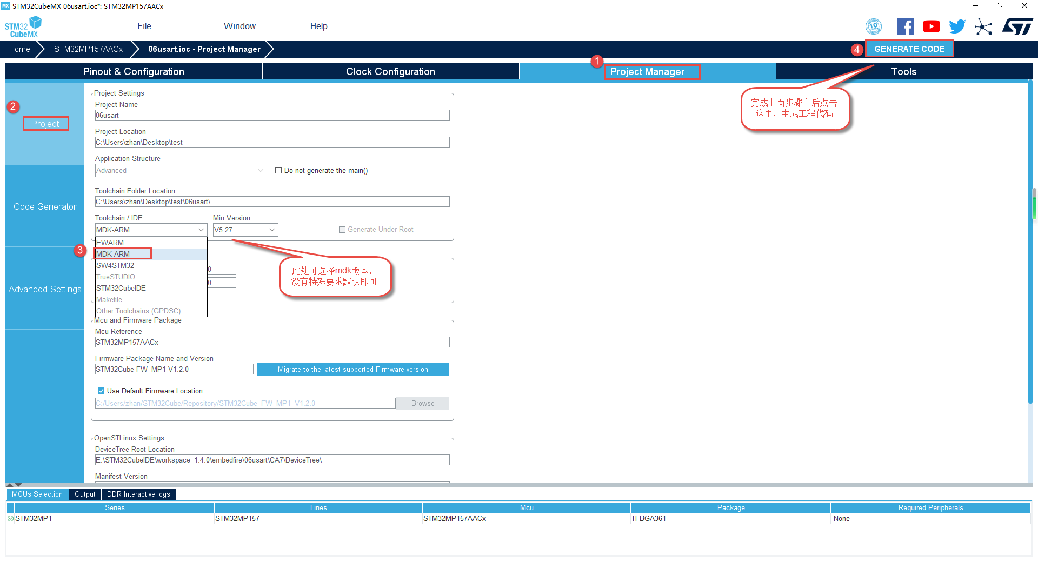Click the Browse button
The width and height of the screenshot is (1038, 562).
click(x=423, y=403)
